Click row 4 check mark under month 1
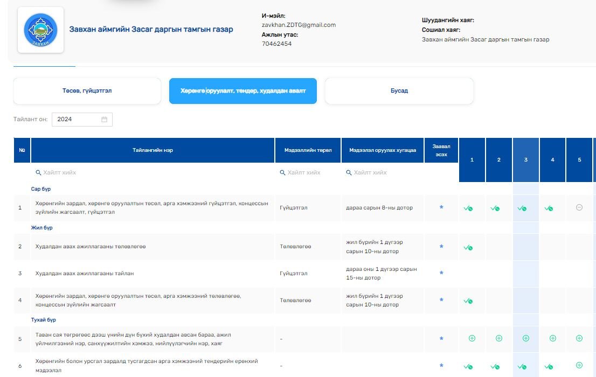596x377 pixels. point(467,301)
